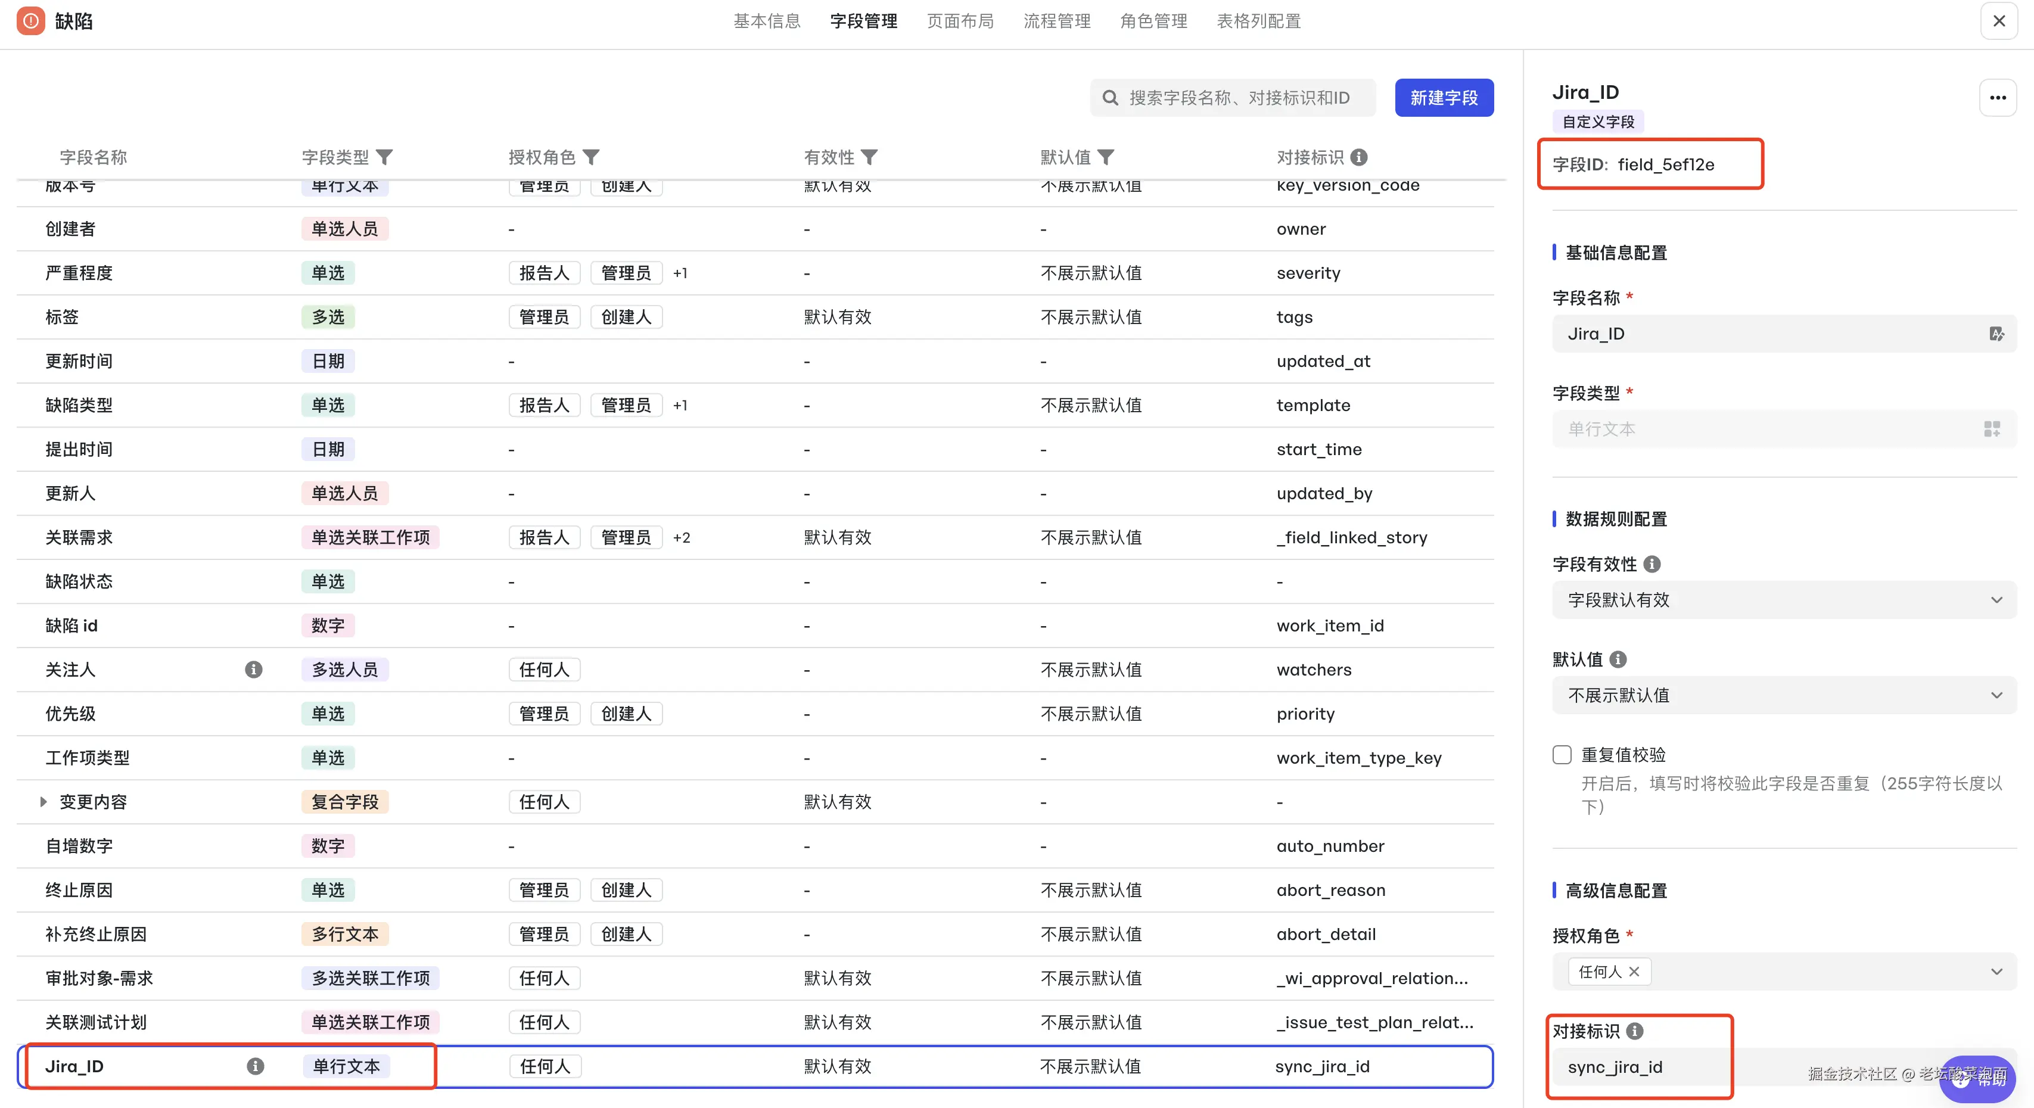Expand the 变更内容 row
The height and width of the screenshot is (1108, 2034).
[43, 802]
